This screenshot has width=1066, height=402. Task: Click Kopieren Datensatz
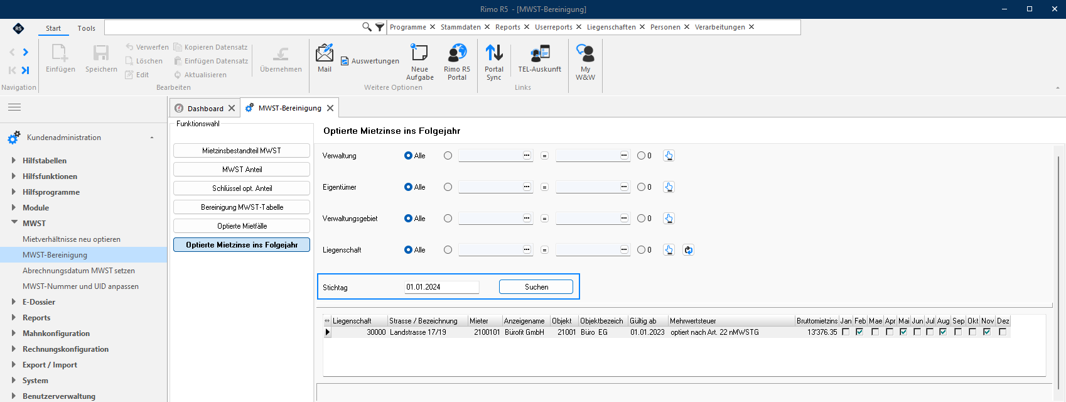click(x=210, y=47)
